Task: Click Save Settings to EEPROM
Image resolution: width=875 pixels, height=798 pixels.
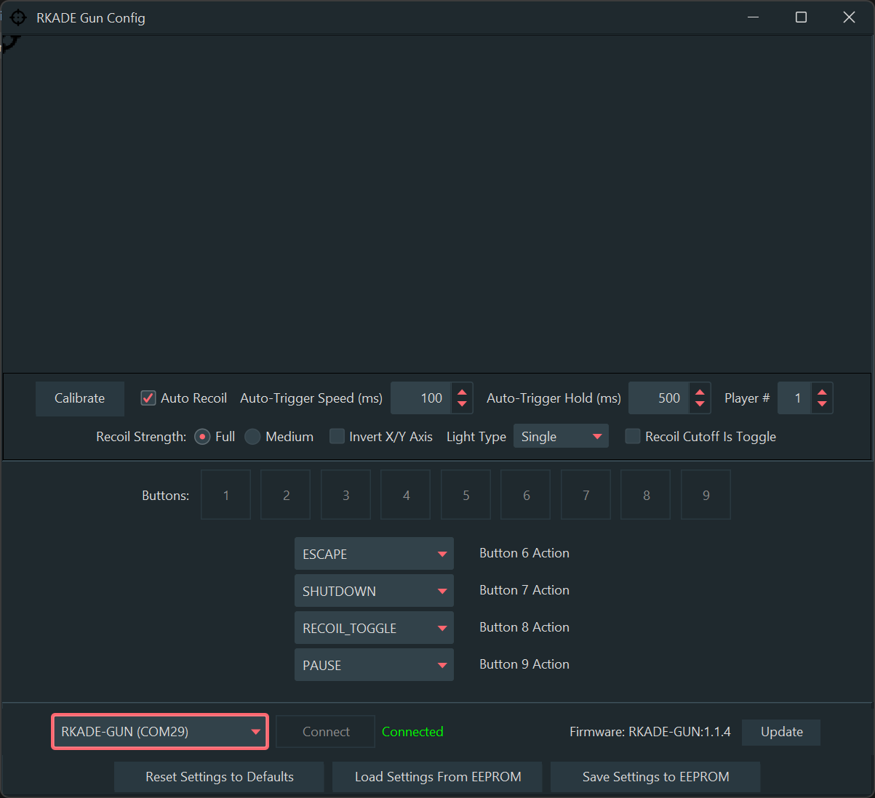Action: pyautogui.click(x=655, y=777)
